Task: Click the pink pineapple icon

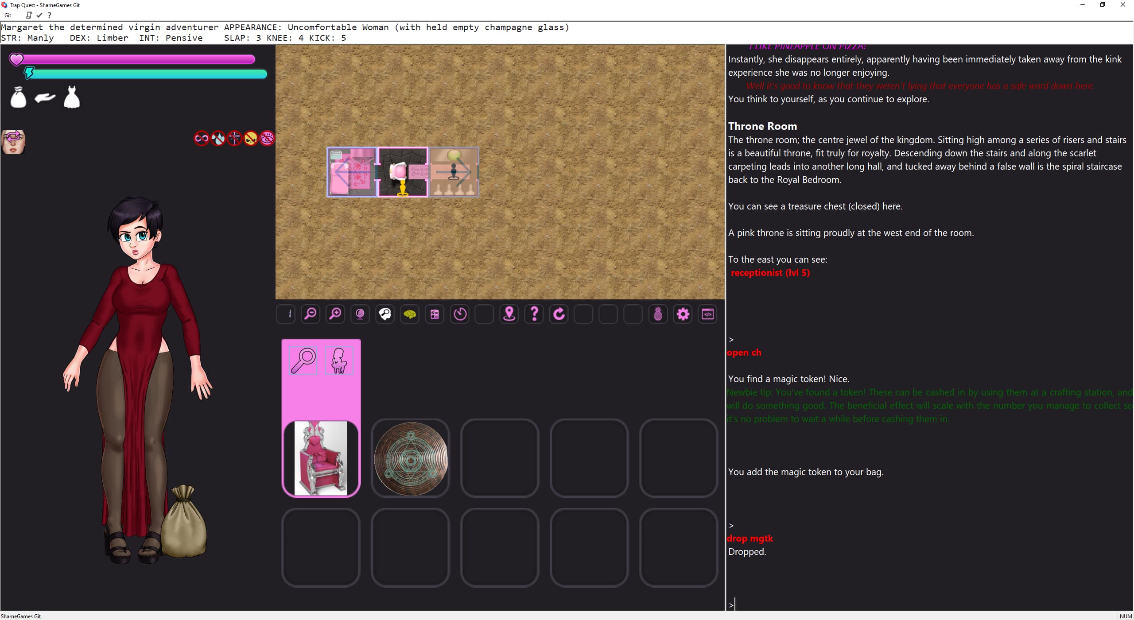Action: [x=658, y=314]
